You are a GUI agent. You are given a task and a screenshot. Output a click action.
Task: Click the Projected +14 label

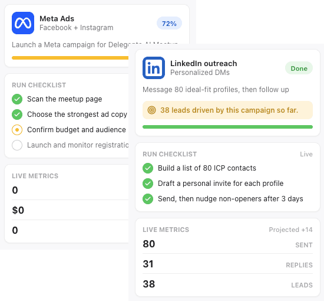[x=290, y=230]
